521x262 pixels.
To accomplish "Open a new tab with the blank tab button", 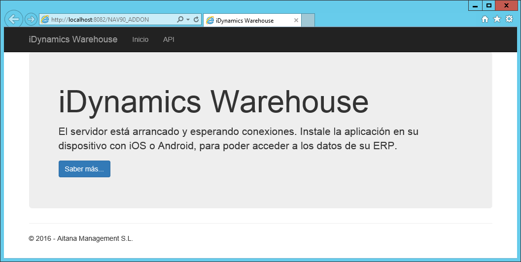I will [308, 20].
